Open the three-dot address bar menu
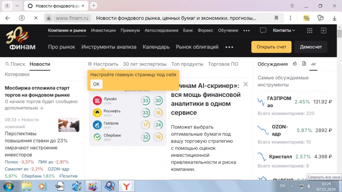This screenshot has height=192, width=342. point(290,18)
